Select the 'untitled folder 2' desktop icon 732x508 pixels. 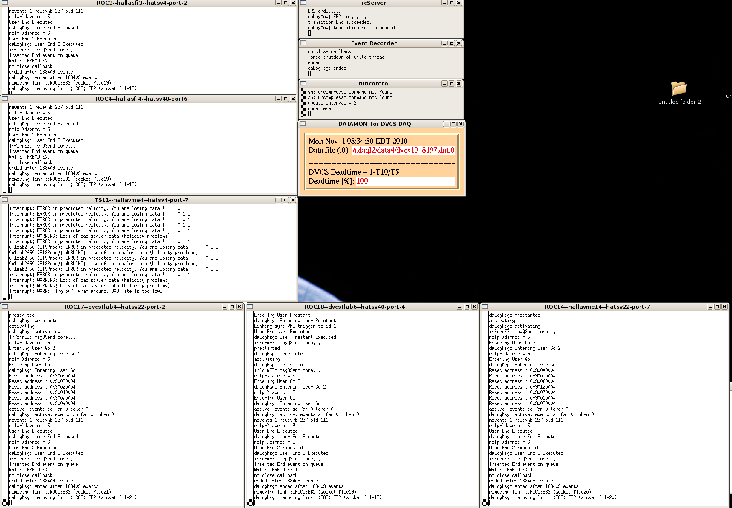tap(679, 93)
